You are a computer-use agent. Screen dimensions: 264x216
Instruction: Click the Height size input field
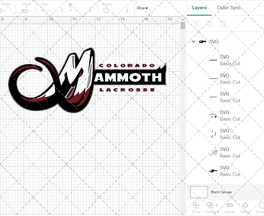[81, 11]
